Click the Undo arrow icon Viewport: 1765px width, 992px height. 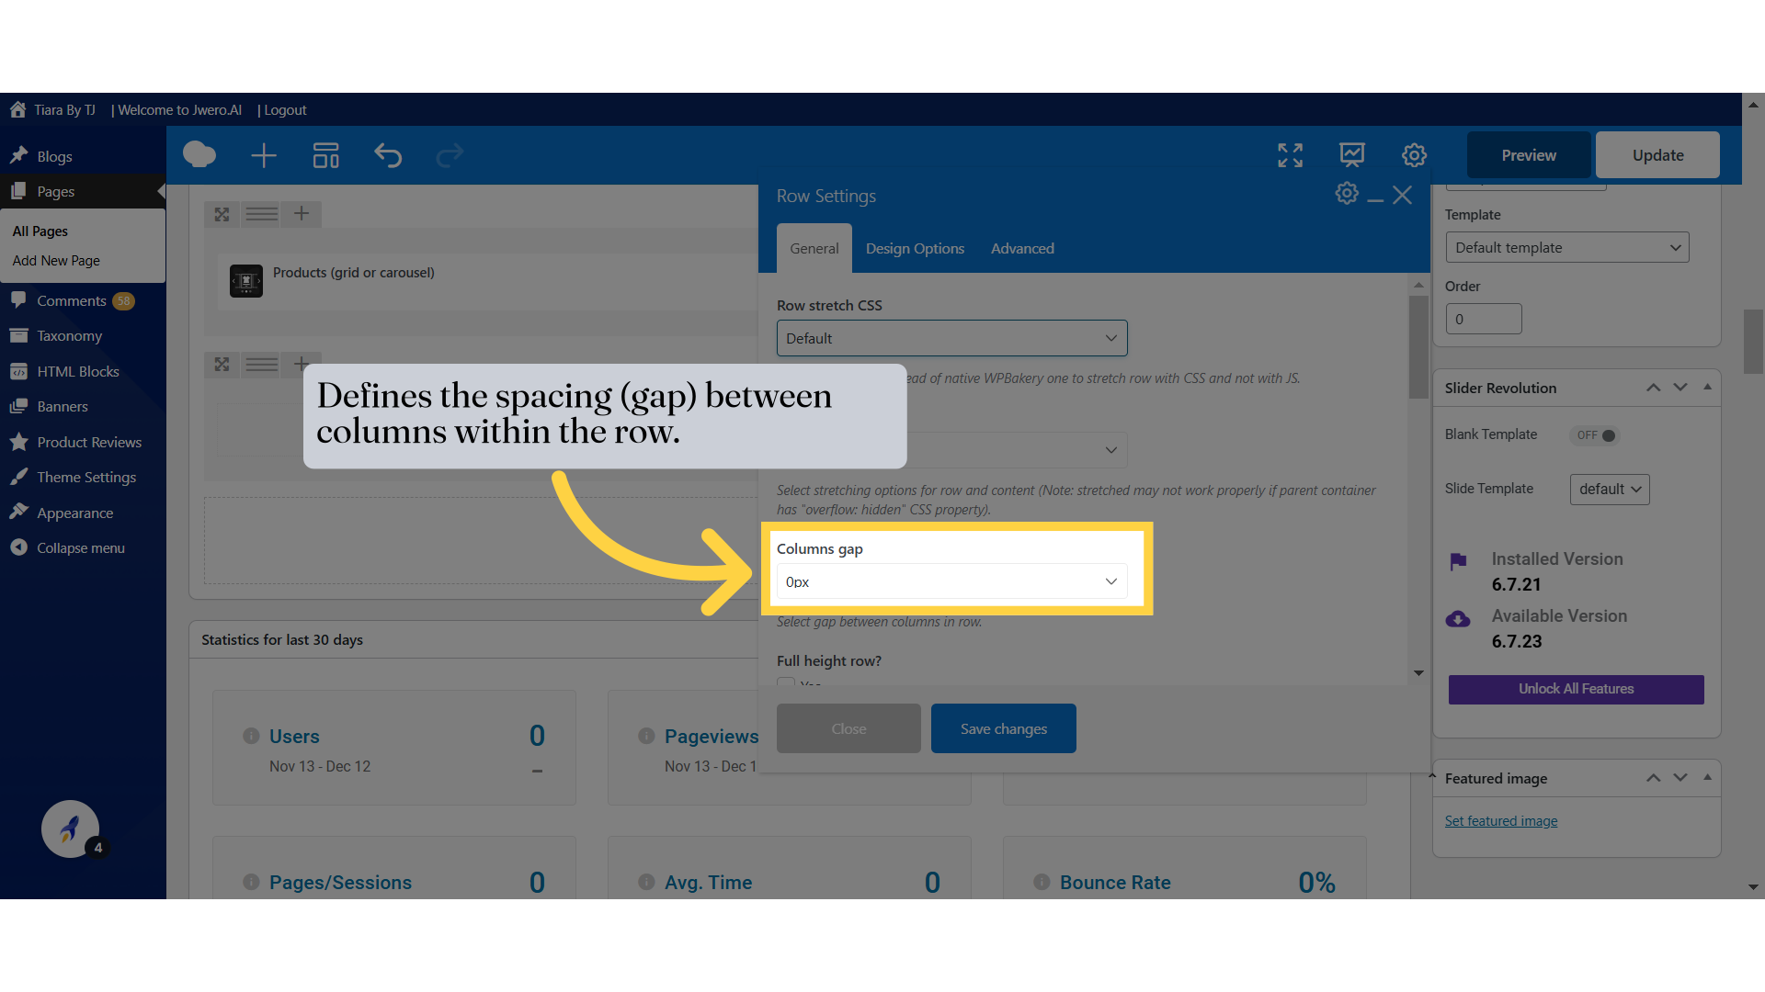[x=388, y=155]
